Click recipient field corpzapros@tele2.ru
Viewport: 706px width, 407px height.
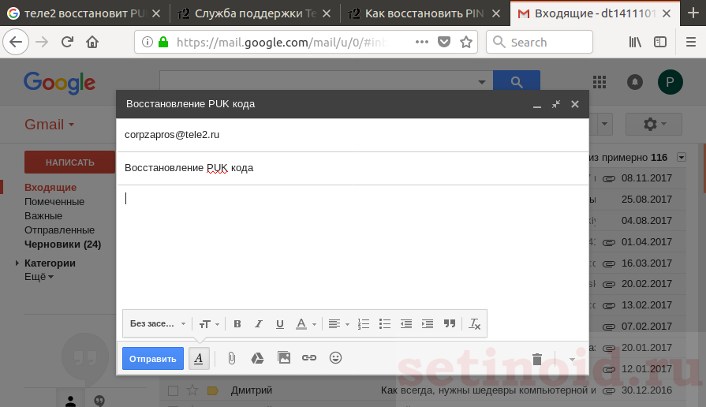353,135
